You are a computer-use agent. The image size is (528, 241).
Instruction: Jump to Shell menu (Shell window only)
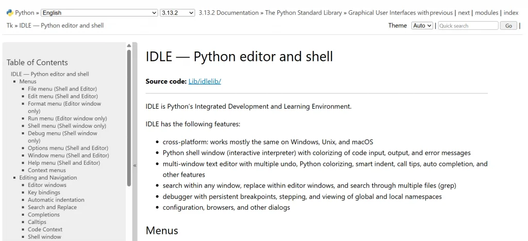pyautogui.click(x=67, y=126)
